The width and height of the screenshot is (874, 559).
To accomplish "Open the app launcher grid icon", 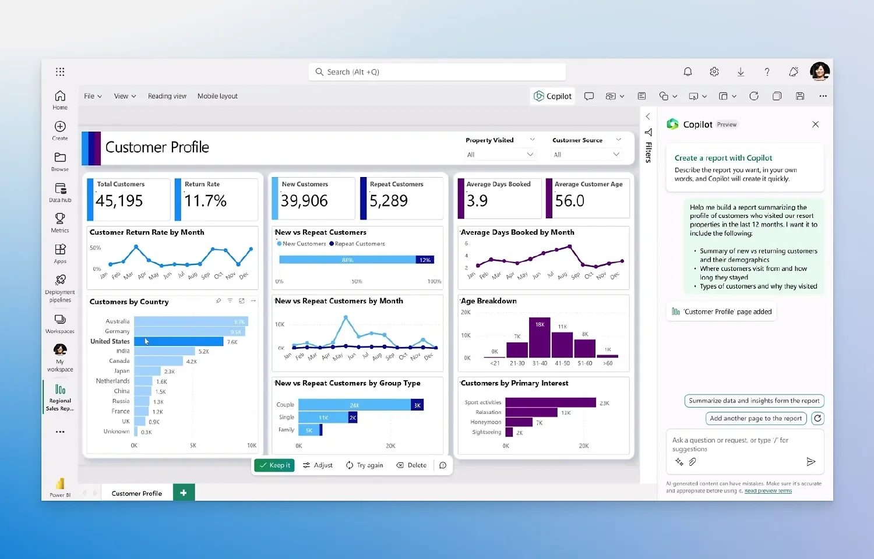I will pos(60,72).
